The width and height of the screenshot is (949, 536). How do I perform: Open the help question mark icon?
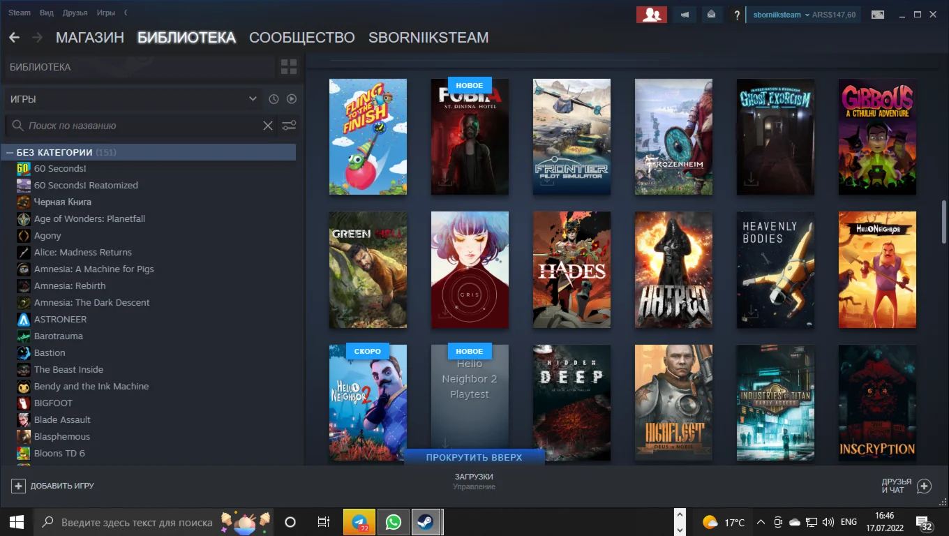pyautogui.click(x=737, y=15)
